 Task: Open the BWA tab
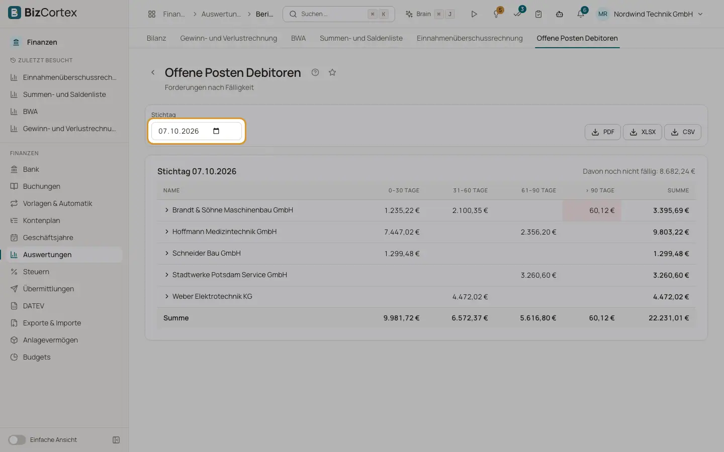point(299,38)
